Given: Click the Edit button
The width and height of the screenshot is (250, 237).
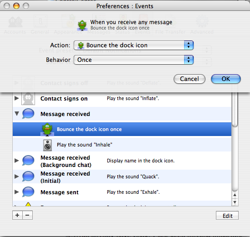Looking at the screenshot, I should point(227,216).
